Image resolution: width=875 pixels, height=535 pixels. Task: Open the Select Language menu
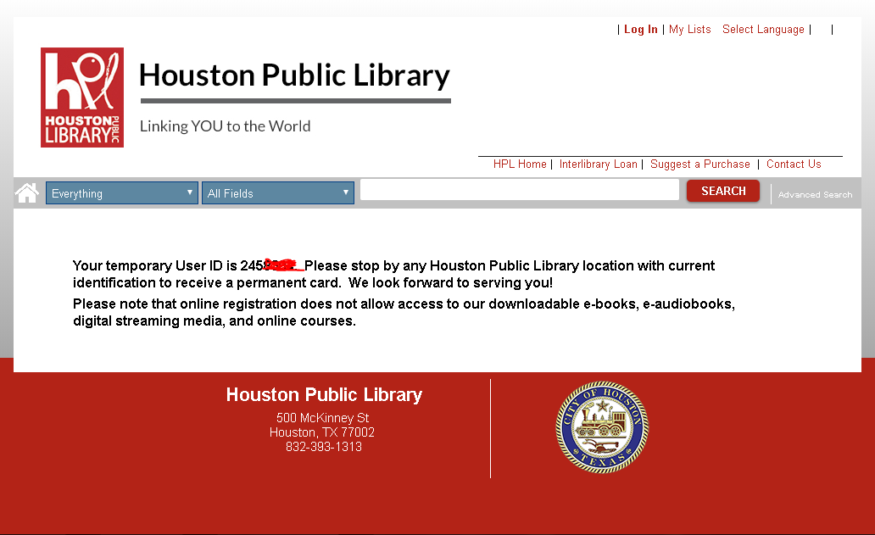click(763, 30)
